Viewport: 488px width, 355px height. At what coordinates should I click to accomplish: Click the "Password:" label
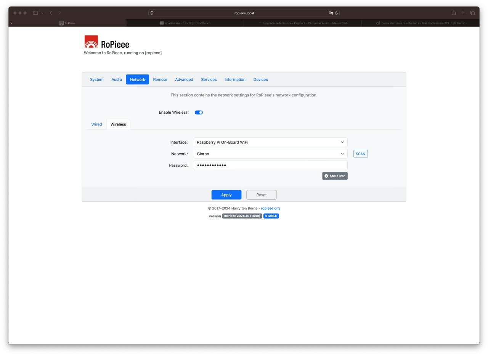coord(178,165)
